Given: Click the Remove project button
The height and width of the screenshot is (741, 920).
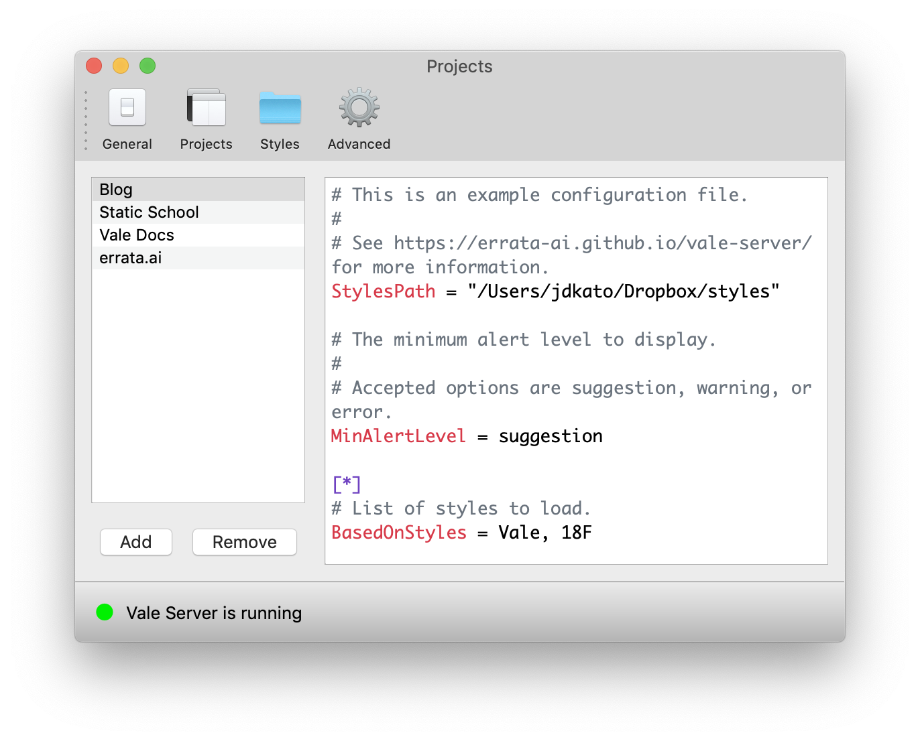Looking at the screenshot, I should [x=245, y=542].
